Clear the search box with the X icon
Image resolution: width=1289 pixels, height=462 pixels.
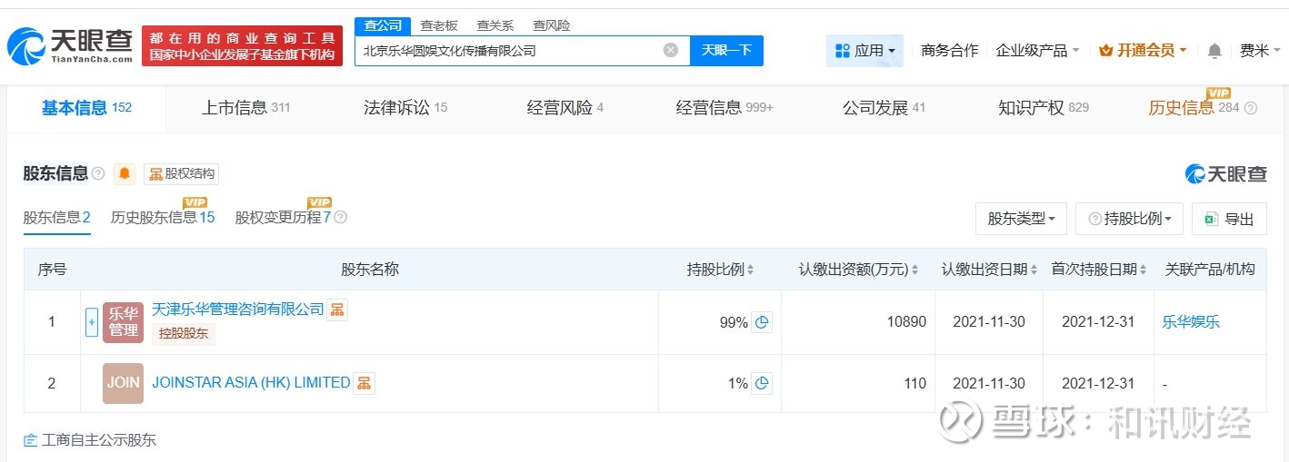pos(671,50)
